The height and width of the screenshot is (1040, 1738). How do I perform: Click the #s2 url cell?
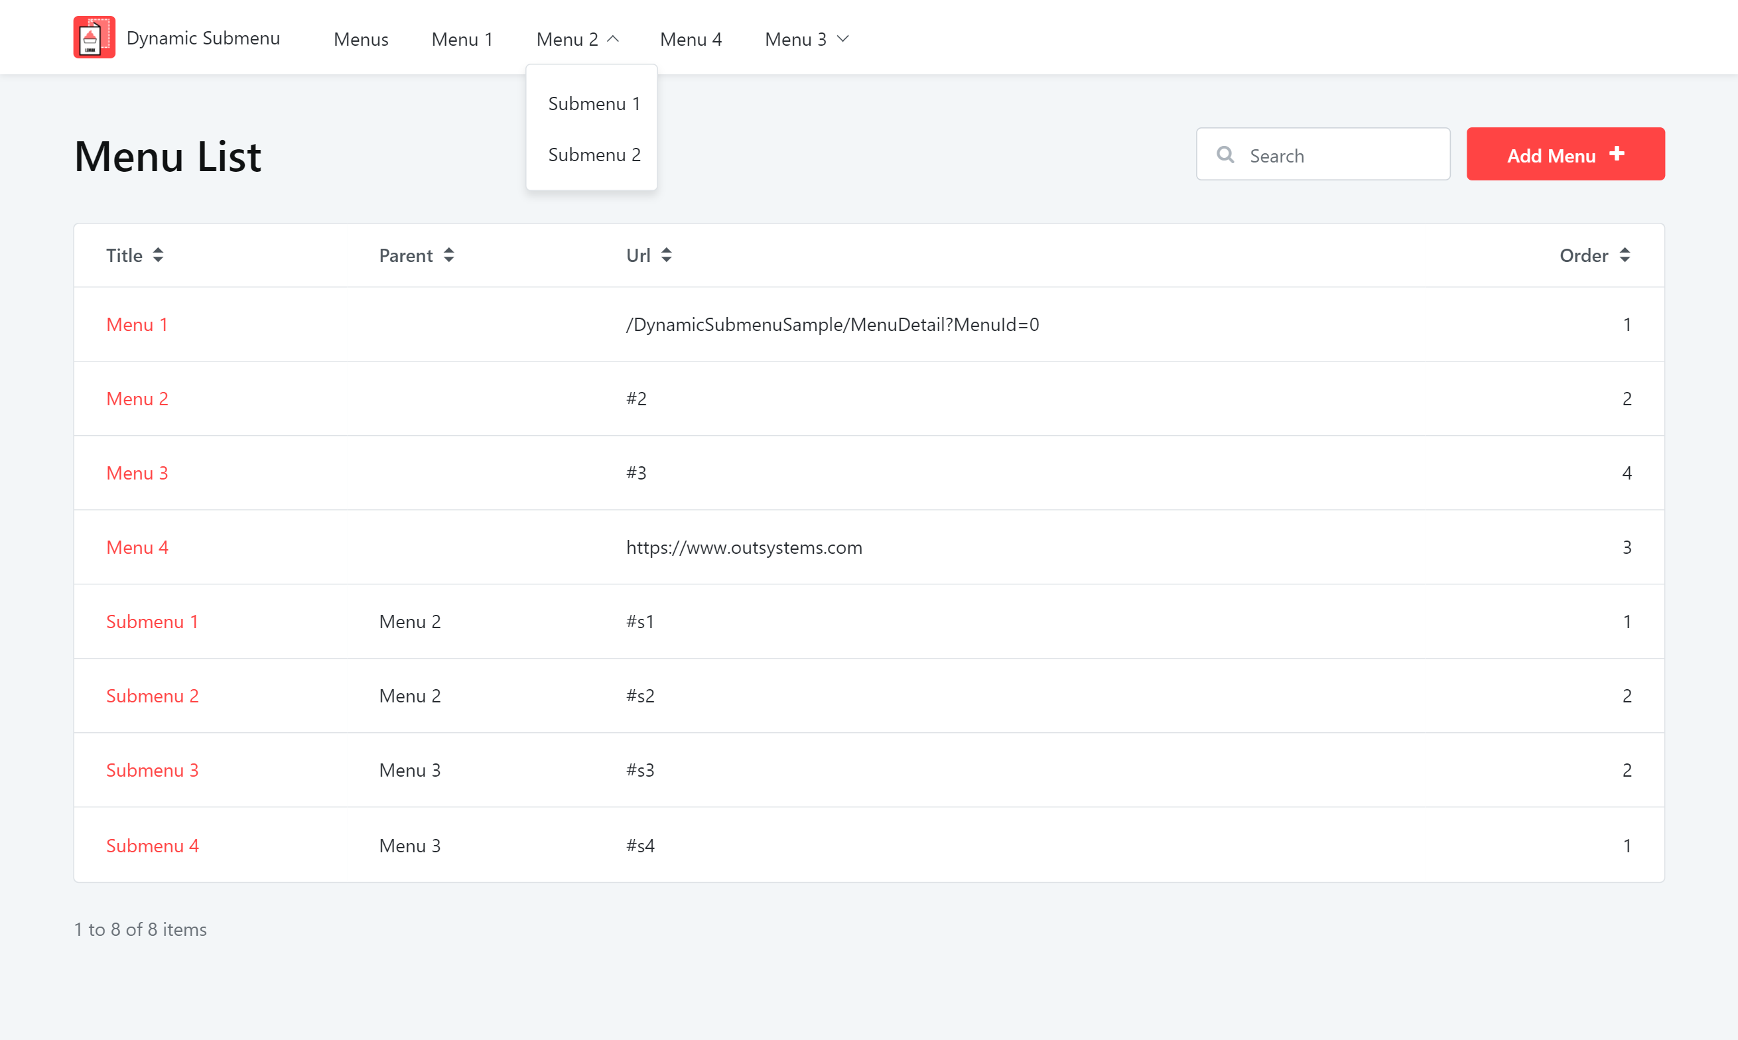pyautogui.click(x=640, y=696)
